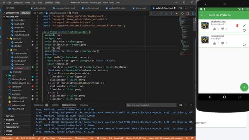249x140 pixels.
Task: Tap the back arrow beside Liste de Voitures
Action: pyautogui.click(x=203, y=15)
